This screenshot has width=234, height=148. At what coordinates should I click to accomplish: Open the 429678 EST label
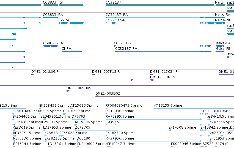click(51, 133)
